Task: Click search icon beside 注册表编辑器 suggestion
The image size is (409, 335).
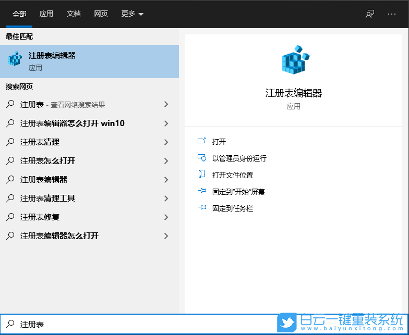Action: pyautogui.click(x=10, y=179)
